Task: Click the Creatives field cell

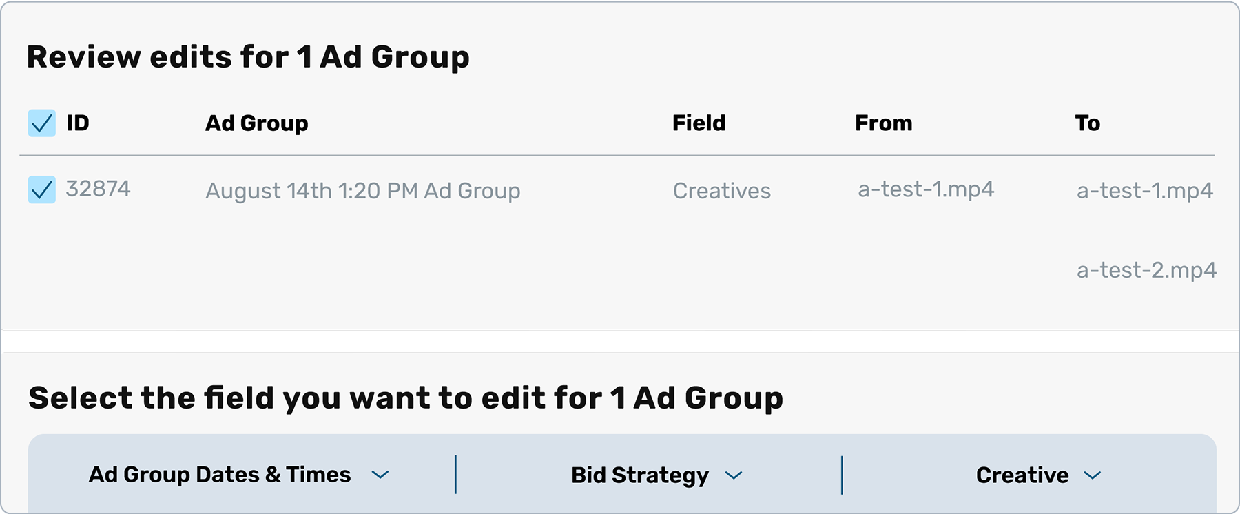Action: [721, 191]
